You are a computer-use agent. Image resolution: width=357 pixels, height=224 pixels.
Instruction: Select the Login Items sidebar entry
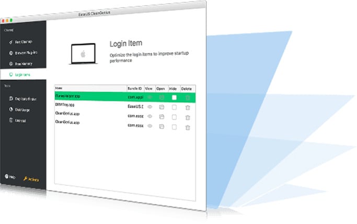pos(23,75)
